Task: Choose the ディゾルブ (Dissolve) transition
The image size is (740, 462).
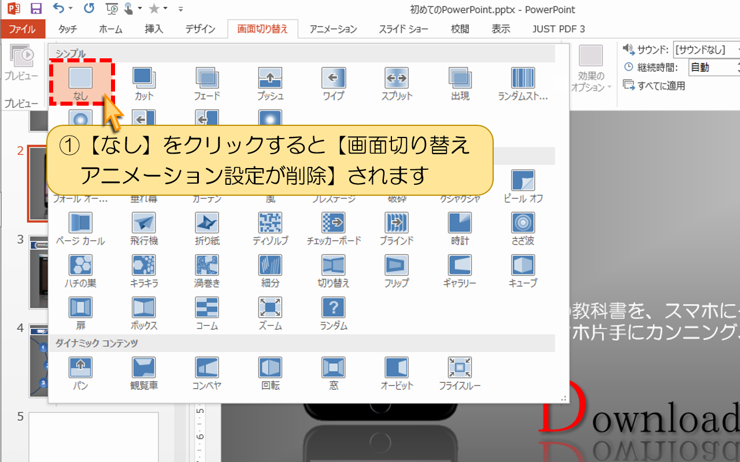Action: [x=270, y=228]
